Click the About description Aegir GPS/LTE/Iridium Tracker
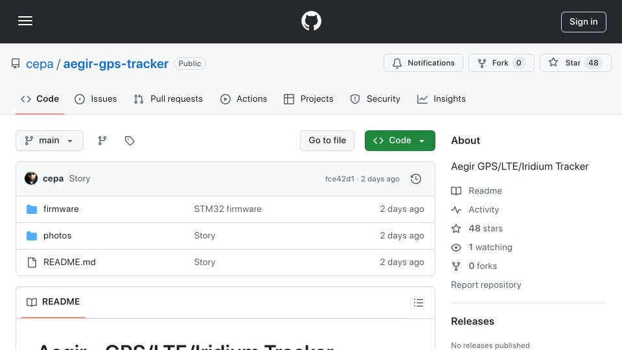Screen dimensions: 622x350 pyautogui.click(x=520, y=167)
